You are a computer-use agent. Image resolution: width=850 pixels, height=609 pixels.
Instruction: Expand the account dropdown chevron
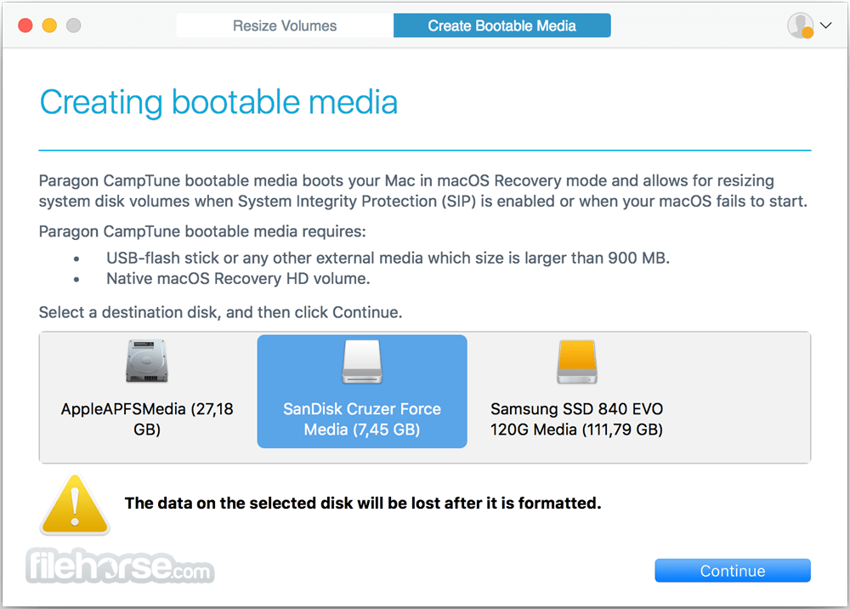(826, 26)
